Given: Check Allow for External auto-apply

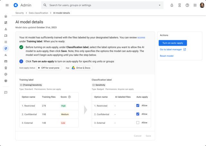Looking at the screenshot, I should click(138, 123).
